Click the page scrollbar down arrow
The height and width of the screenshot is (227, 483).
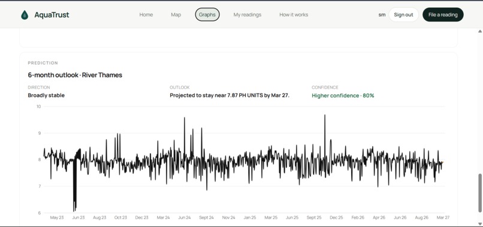tap(480, 224)
